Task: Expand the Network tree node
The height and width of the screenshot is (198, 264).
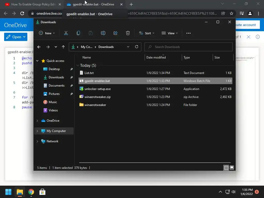Action: tap(37, 141)
